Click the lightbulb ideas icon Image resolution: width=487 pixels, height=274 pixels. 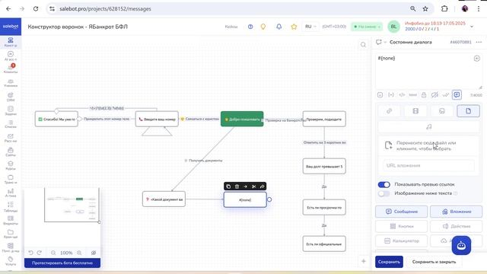[x=263, y=27]
